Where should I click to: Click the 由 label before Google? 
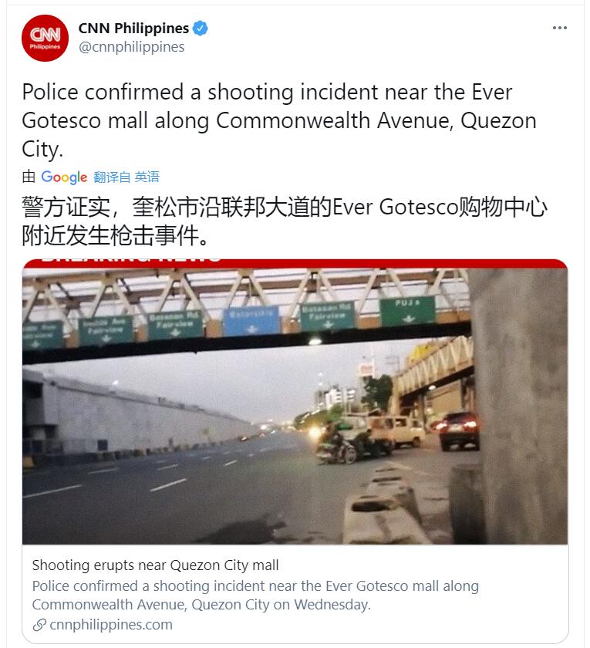(29, 177)
